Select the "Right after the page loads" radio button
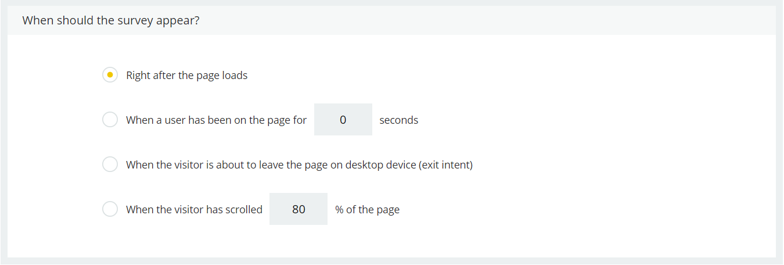 110,75
